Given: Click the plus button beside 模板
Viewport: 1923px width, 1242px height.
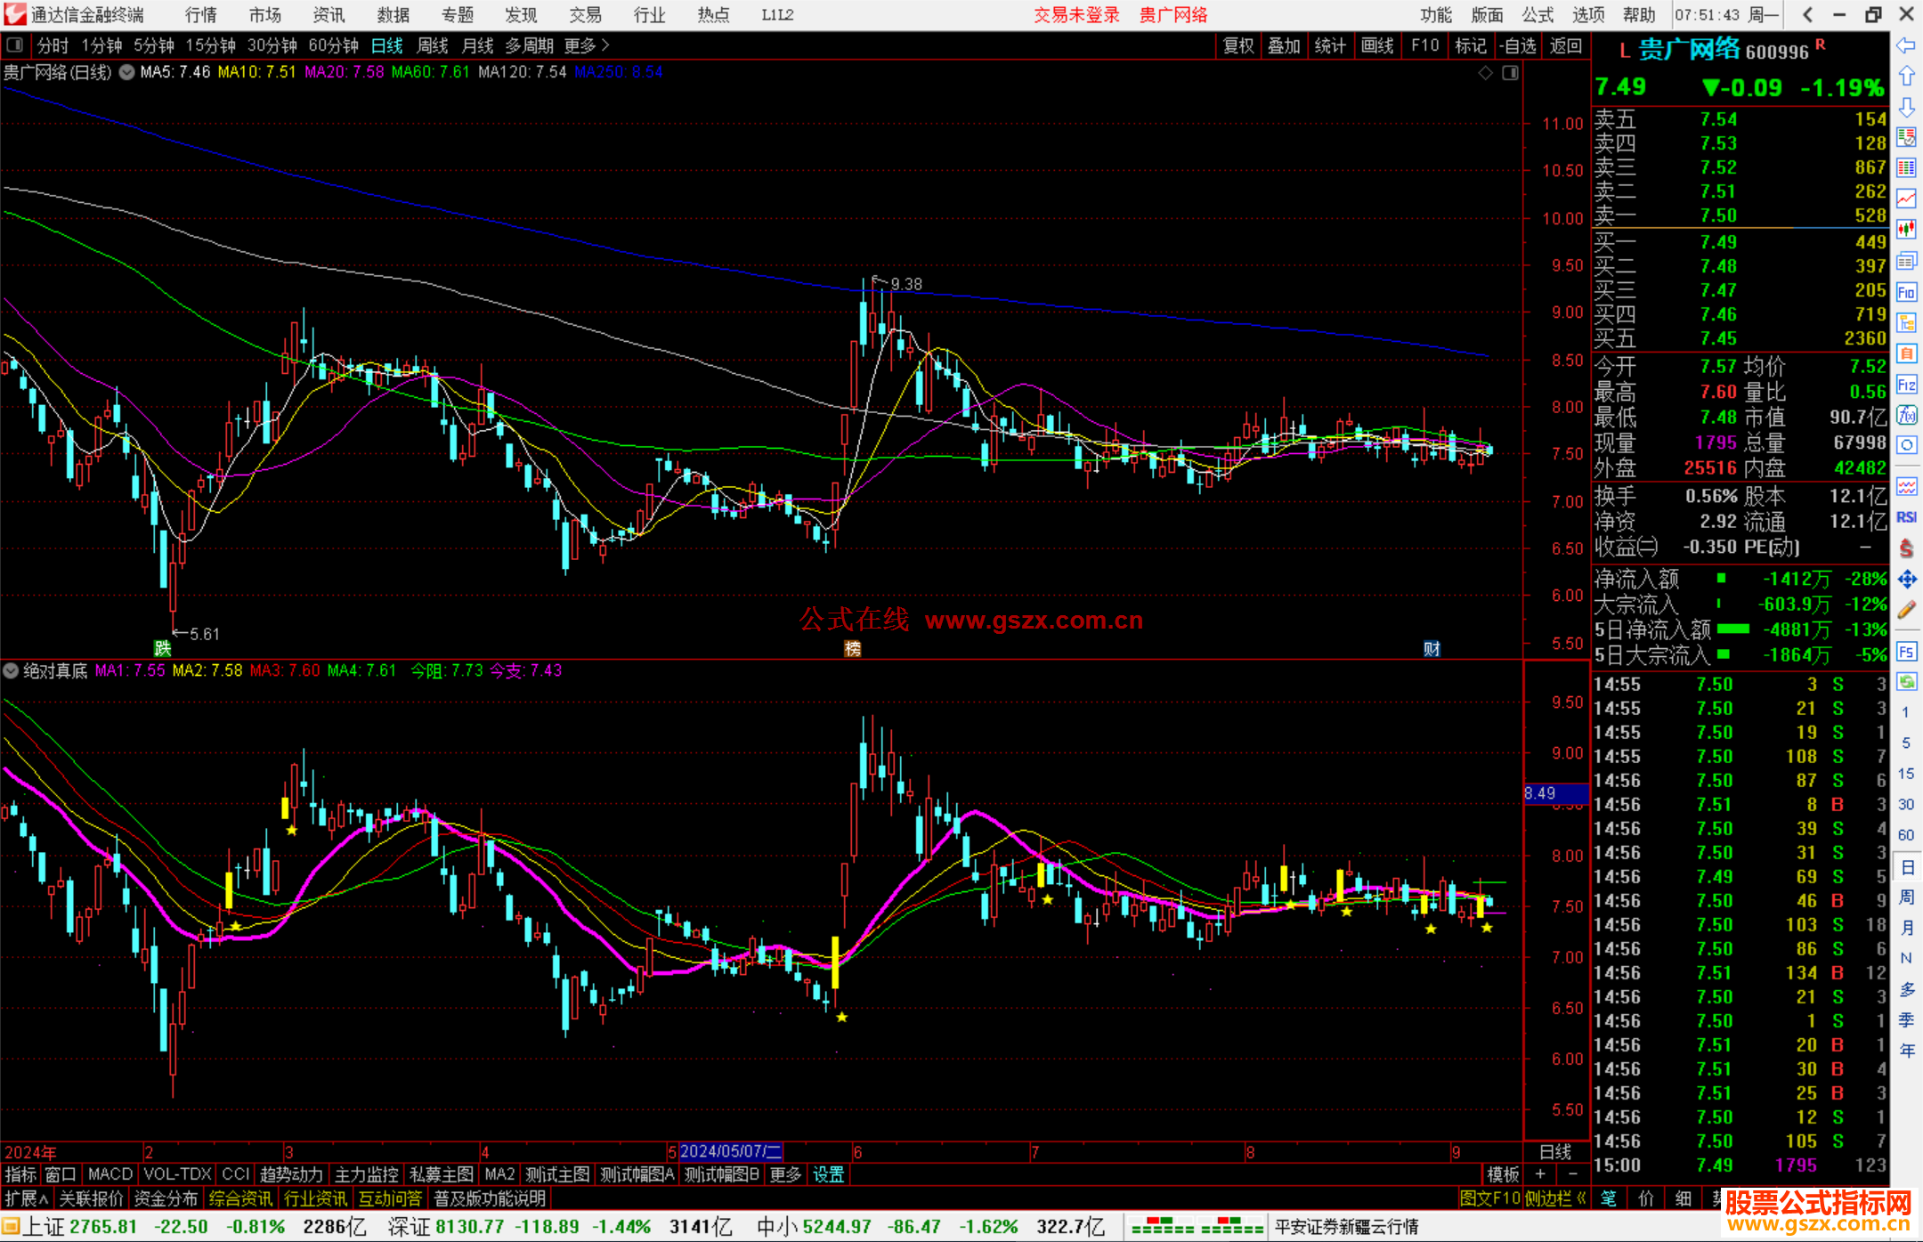Looking at the screenshot, I should click(1540, 1174).
